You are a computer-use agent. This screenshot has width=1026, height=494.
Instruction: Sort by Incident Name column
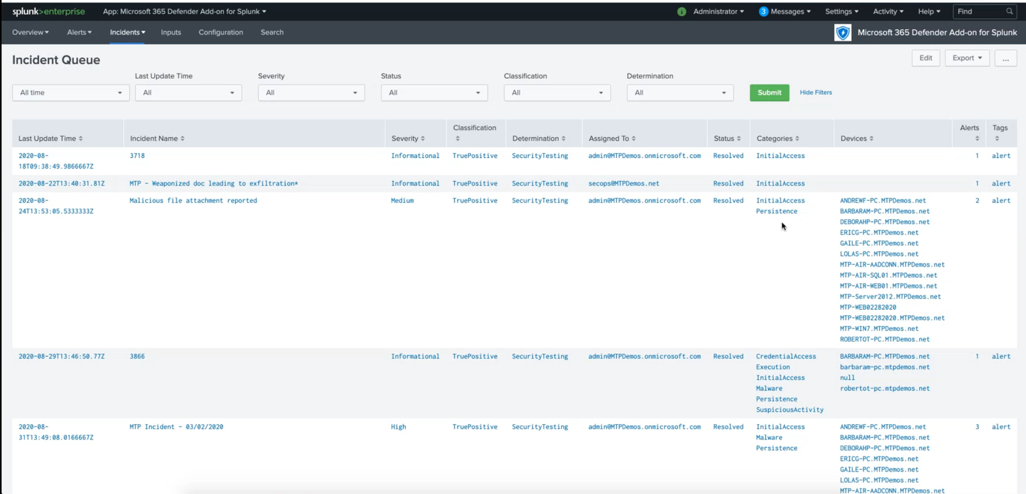157,138
